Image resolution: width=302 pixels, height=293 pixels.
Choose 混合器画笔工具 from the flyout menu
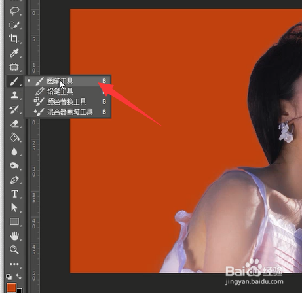pyautogui.click(x=67, y=112)
